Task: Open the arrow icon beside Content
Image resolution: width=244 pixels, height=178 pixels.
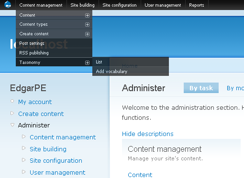Action: 87,15
